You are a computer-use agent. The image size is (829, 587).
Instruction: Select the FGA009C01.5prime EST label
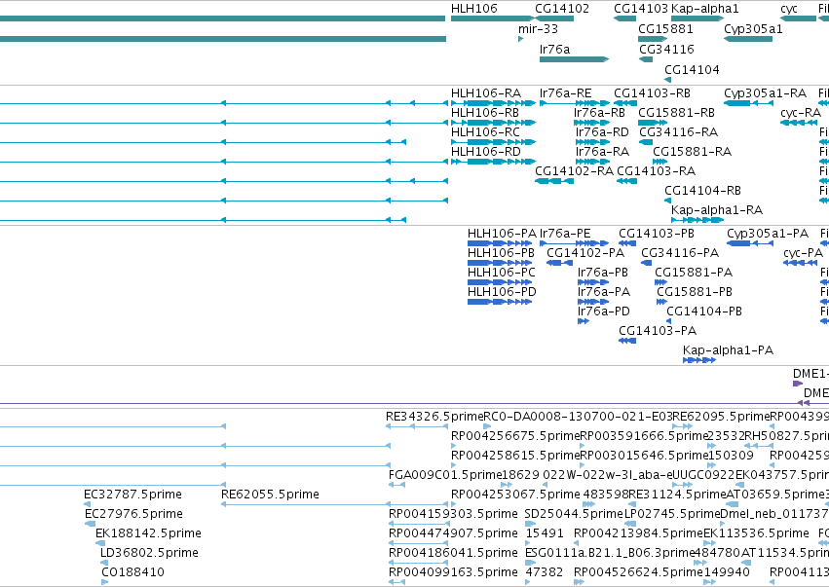[x=444, y=475]
